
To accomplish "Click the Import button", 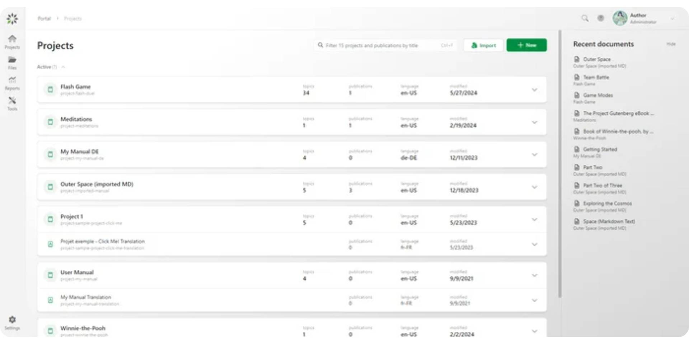I will click(x=483, y=45).
